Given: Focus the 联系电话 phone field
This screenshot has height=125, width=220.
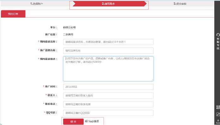Looking at the screenshot, I should [108, 104].
